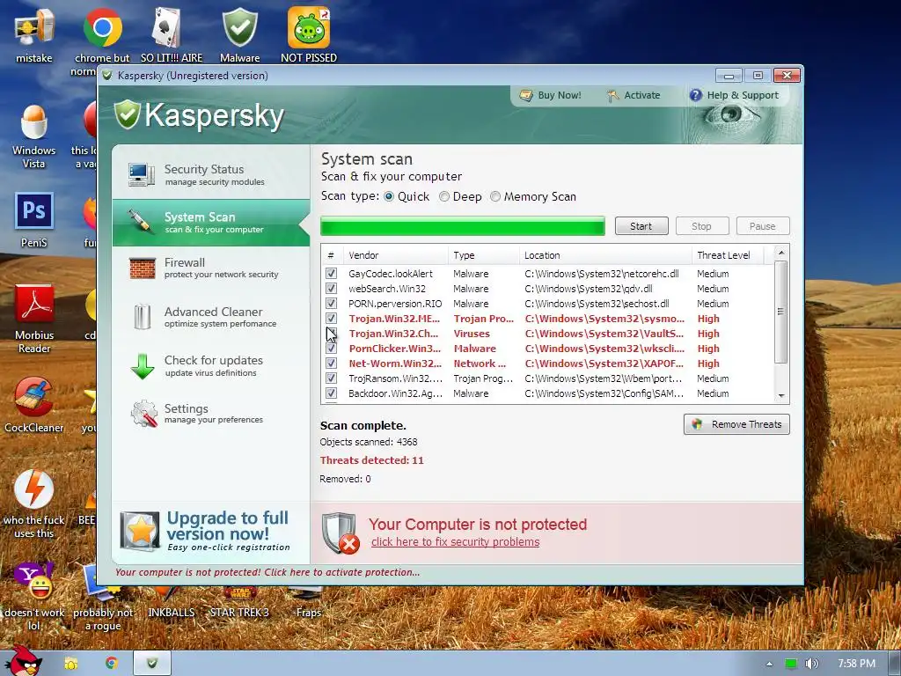The height and width of the screenshot is (676, 901).
Task: Click the threat list scroll down arrow
Action: click(x=780, y=395)
